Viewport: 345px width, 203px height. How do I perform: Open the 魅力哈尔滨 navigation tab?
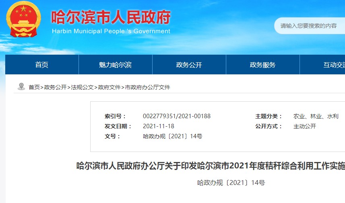pyautogui.click(x=115, y=65)
